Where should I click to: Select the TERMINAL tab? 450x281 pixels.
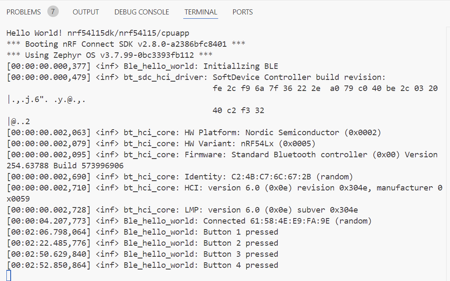[201, 12]
